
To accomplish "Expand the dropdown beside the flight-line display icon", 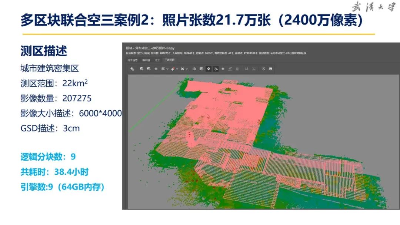I will point(176,69).
